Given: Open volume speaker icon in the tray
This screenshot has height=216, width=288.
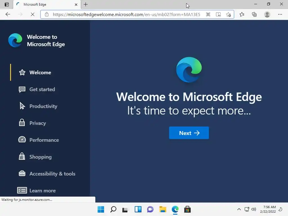Looking at the screenshot, I should click(x=254, y=209).
